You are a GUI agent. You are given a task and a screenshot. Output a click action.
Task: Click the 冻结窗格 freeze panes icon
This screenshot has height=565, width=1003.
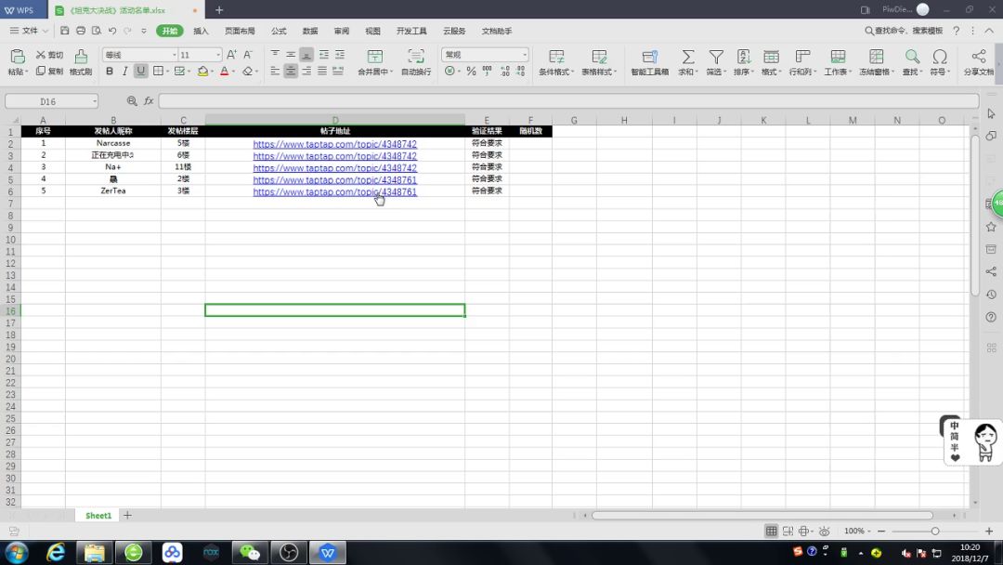(876, 58)
